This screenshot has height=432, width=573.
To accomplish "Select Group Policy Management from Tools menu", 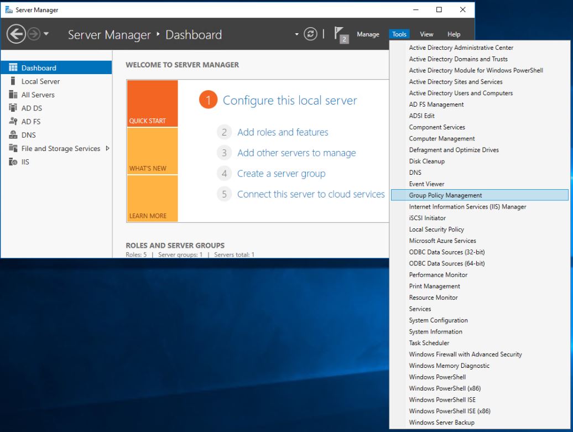I will pos(445,195).
